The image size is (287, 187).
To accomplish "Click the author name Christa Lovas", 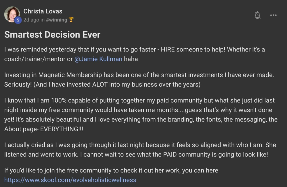I will click(x=43, y=11).
